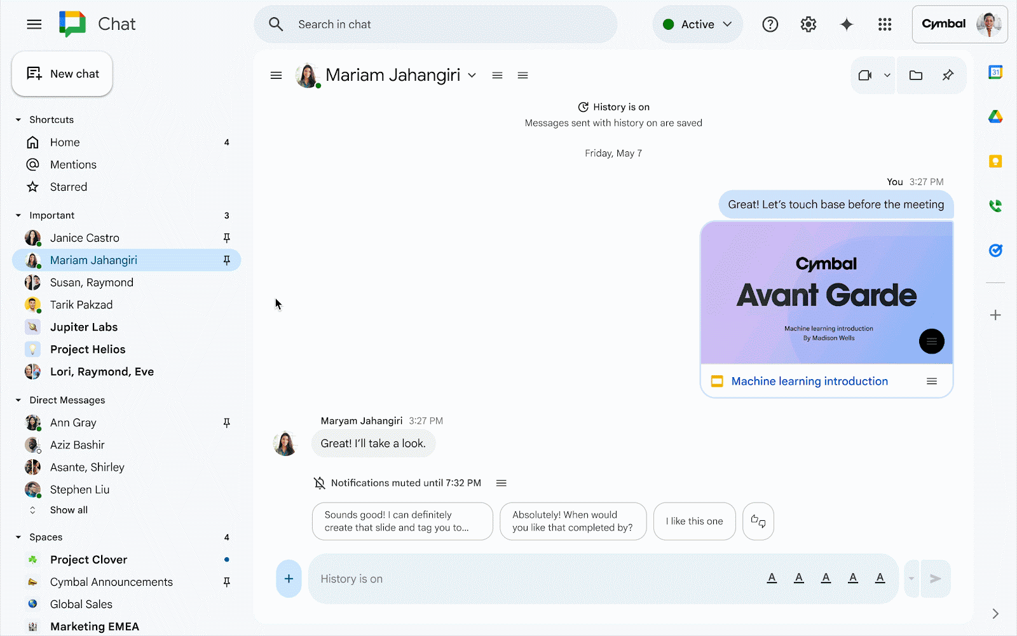Open Mariam Jahangiri's name dropdown
The width and height of the screenshot is (1017, 636).
click(472, 74)
